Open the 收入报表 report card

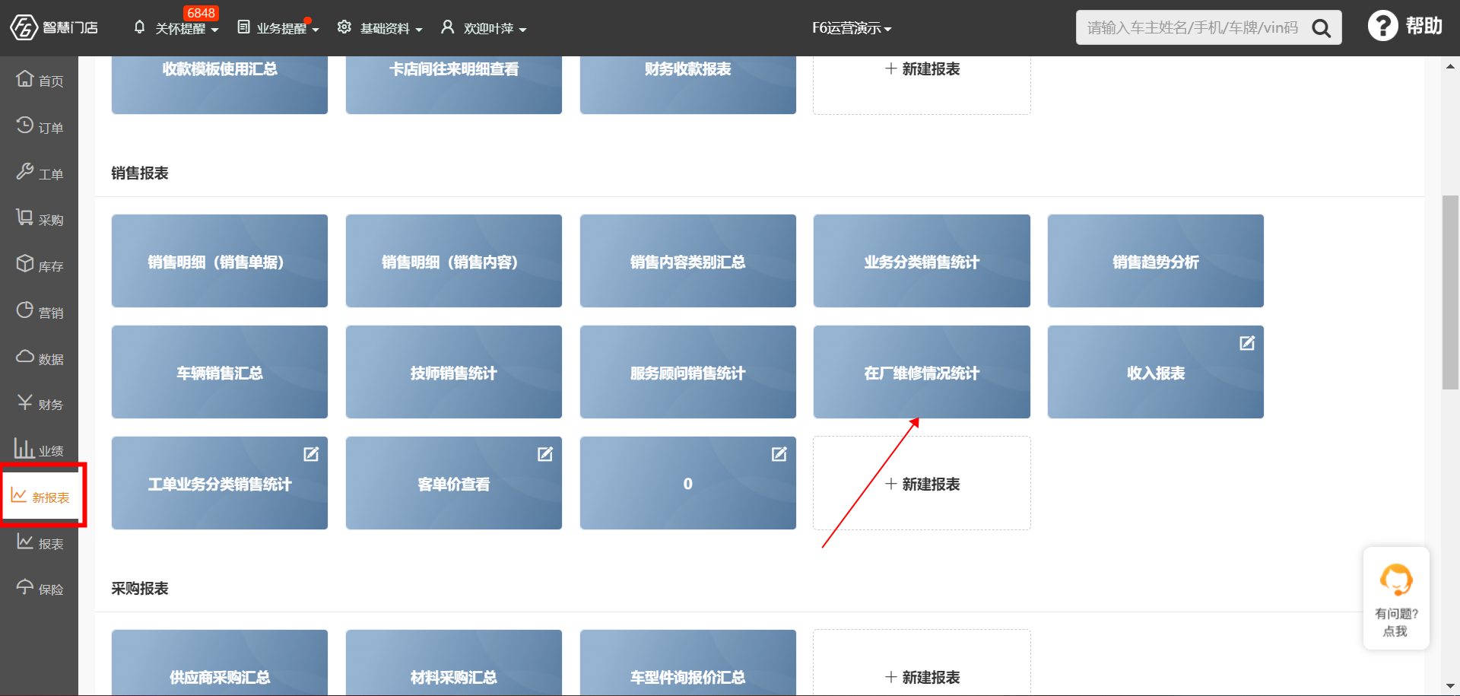pos(1156,372)
